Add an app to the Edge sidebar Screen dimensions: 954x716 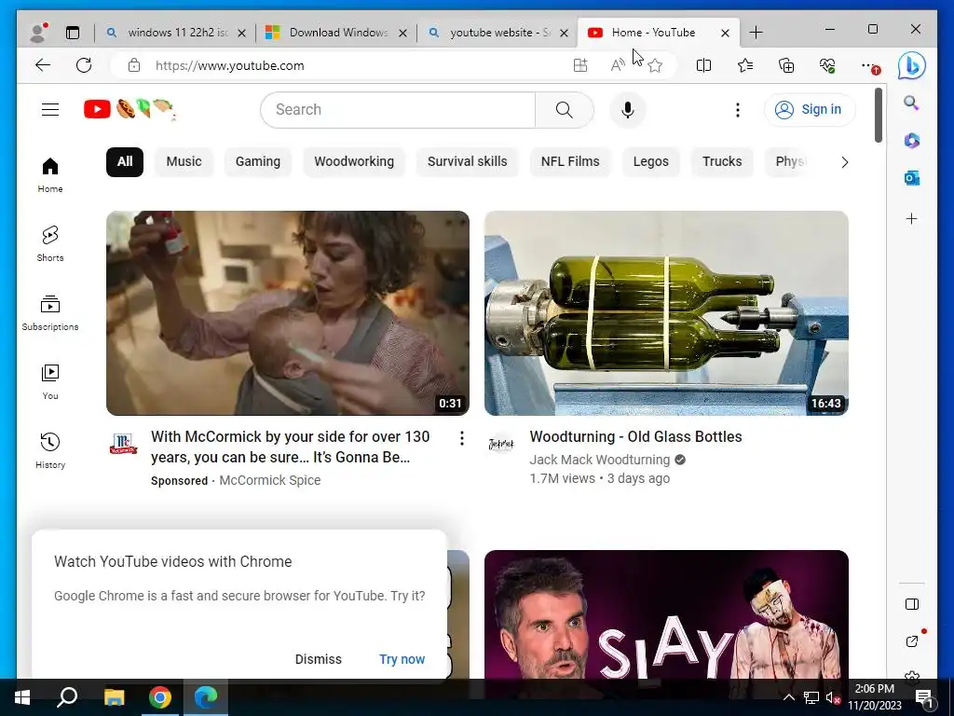[x=911, y=218]
